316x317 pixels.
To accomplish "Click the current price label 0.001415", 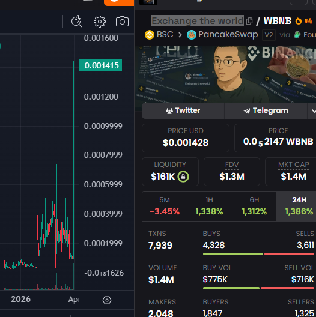I will pyautogui.click(x=100, y=65).
